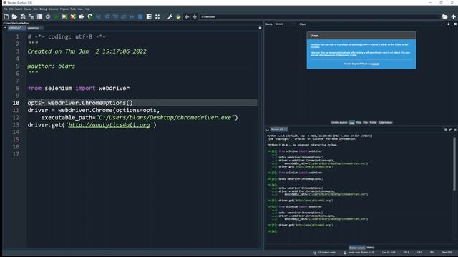Toggle the Help pane lock icon
Screen dimensions: 458x257
click(x=449, y=24)
